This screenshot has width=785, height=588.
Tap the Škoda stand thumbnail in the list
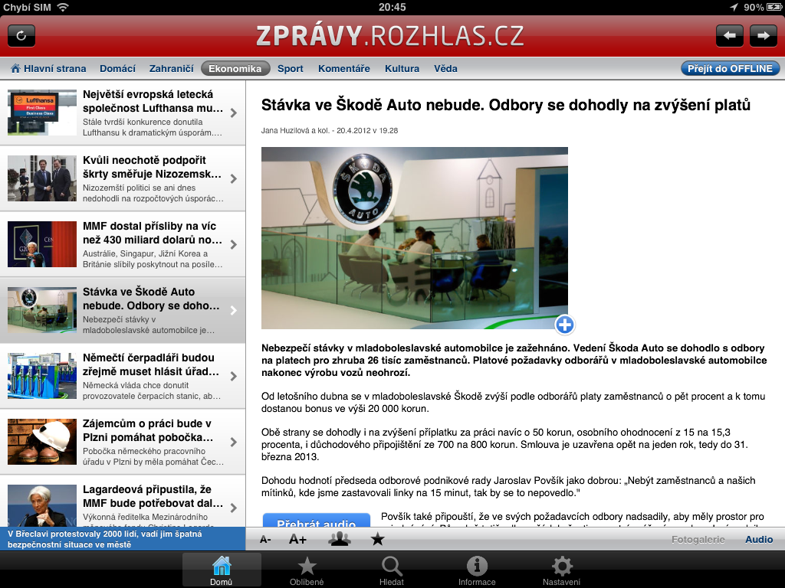(x=42, y=310)
